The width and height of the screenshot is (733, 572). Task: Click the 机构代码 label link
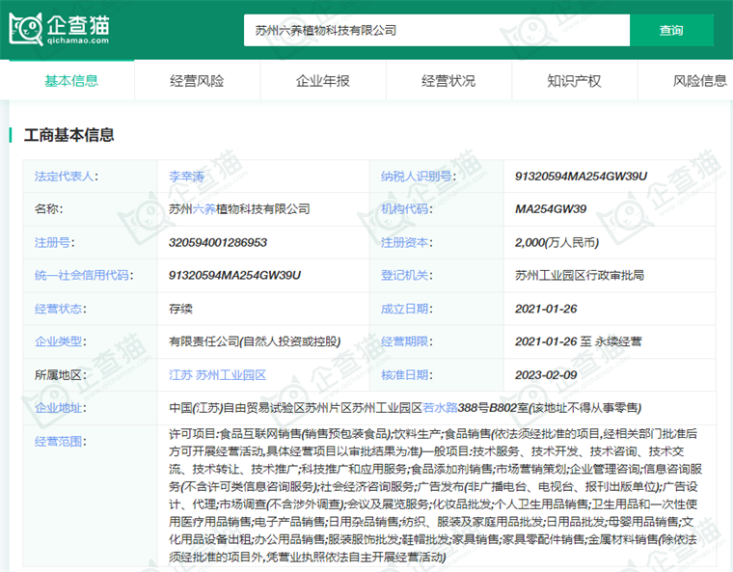[x=404, y=209]
